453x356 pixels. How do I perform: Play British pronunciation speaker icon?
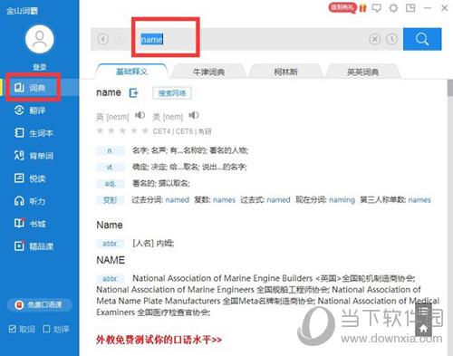140,115
